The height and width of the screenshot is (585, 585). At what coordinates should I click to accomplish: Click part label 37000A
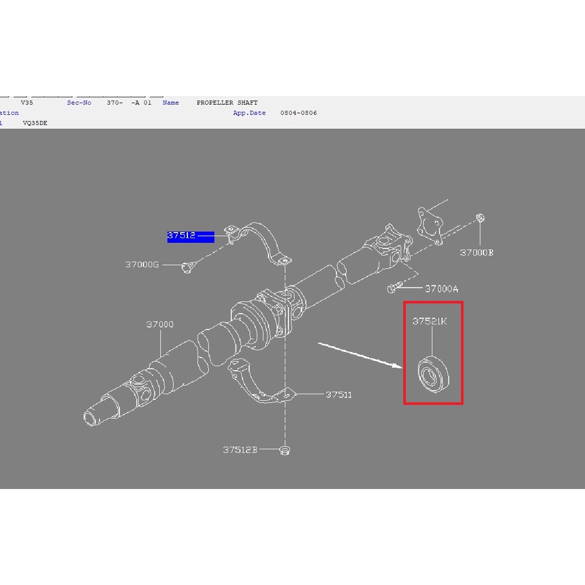pyautogui.click(x=441, y=289)
